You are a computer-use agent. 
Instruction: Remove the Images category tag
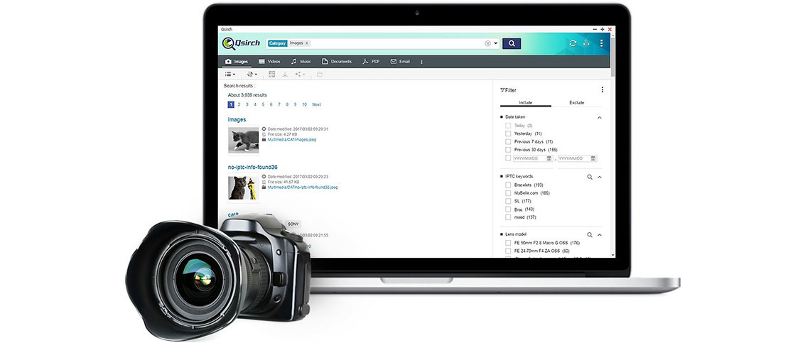click(307, 43)
